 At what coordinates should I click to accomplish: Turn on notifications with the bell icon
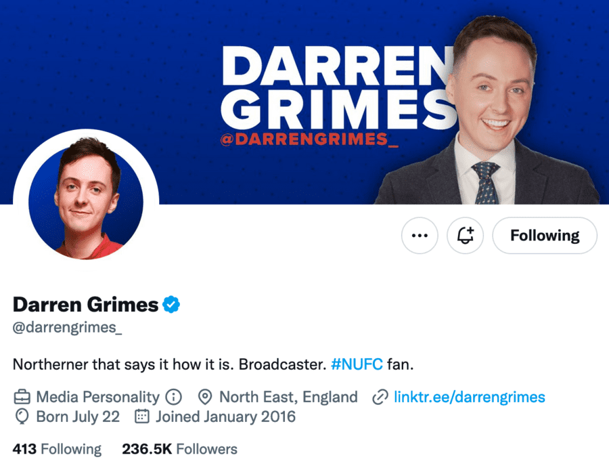(465, 236)
